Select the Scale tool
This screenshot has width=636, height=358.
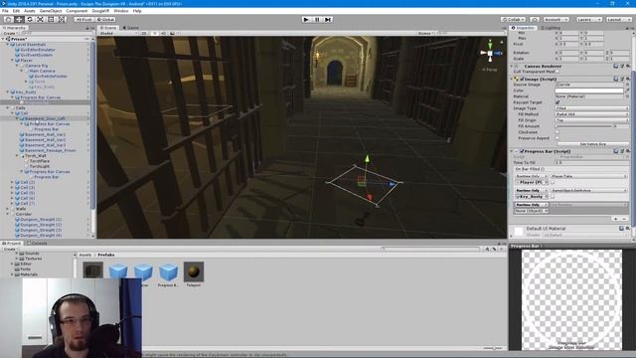tap(40, 20)
